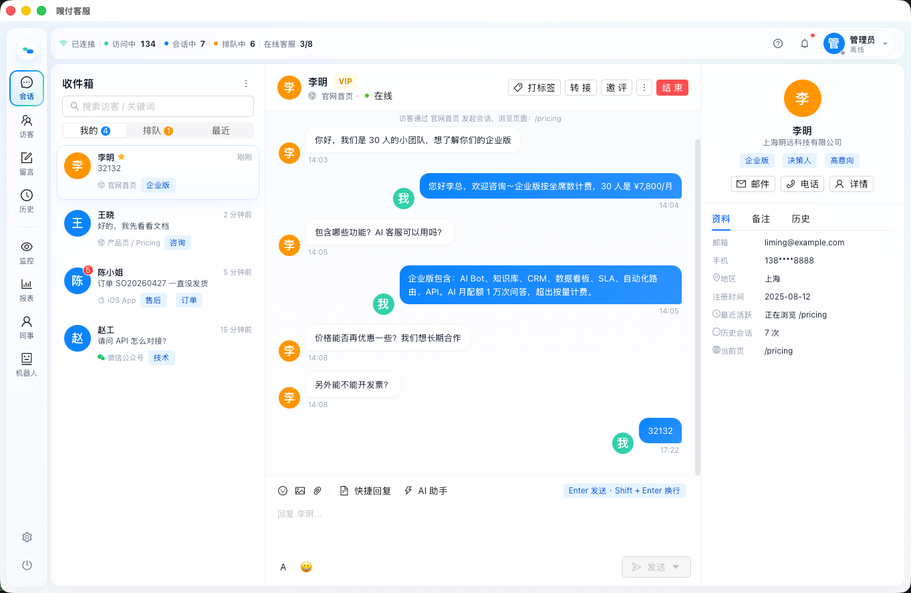The height and width of the screenshot is (593, 911).
Task: Open the 监控 eye icon
Action: [x=27, y=252]
